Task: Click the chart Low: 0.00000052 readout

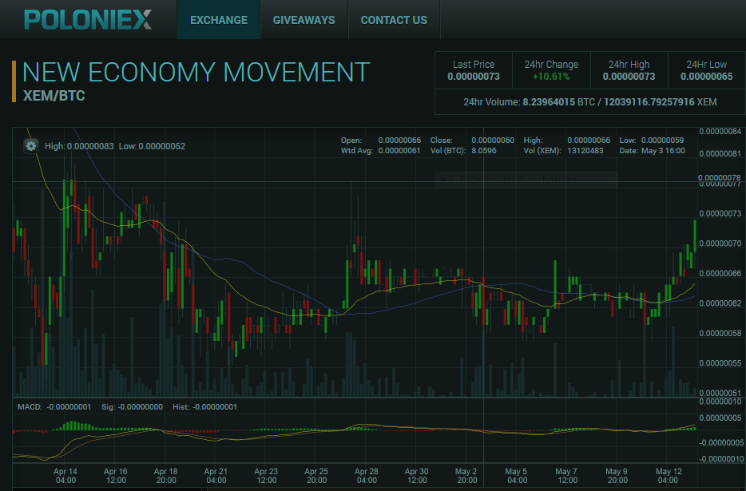Action: [153, 146]
